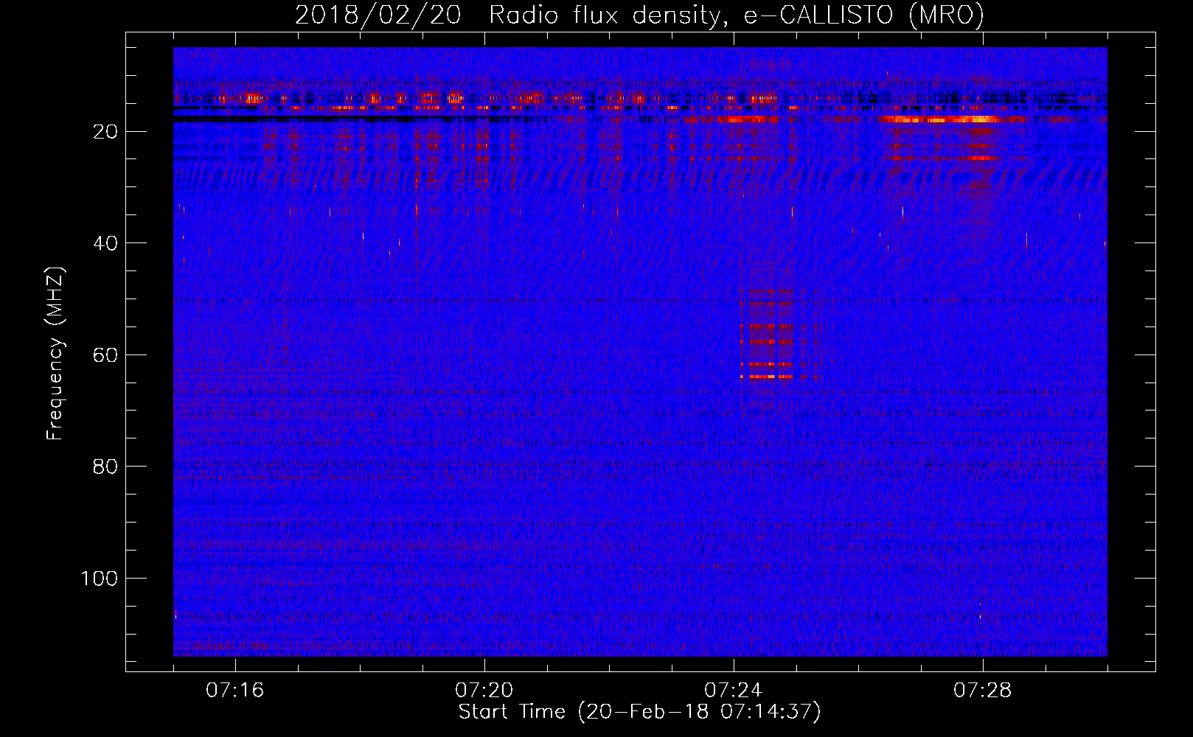The width and height of the screenshot is (1193, 737).
Task: Click the 07:16 time tick label
Action: tap(235, 691)
